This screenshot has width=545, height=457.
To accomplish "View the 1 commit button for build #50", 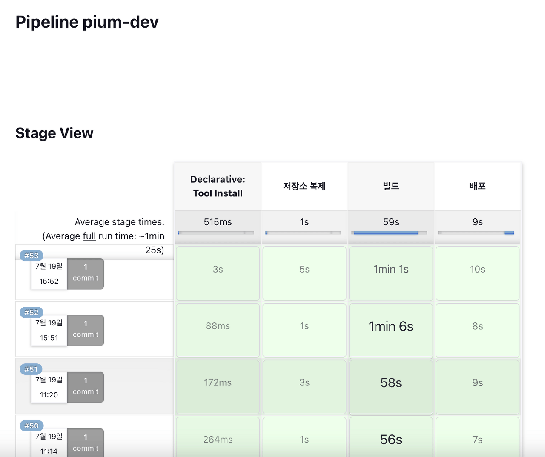I will pyautogui.click(x=86, y=443).
